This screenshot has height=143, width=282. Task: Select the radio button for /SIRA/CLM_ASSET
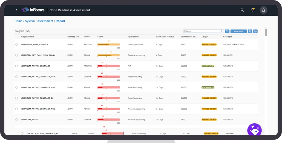pyautogui.click(x=16, y=119)
